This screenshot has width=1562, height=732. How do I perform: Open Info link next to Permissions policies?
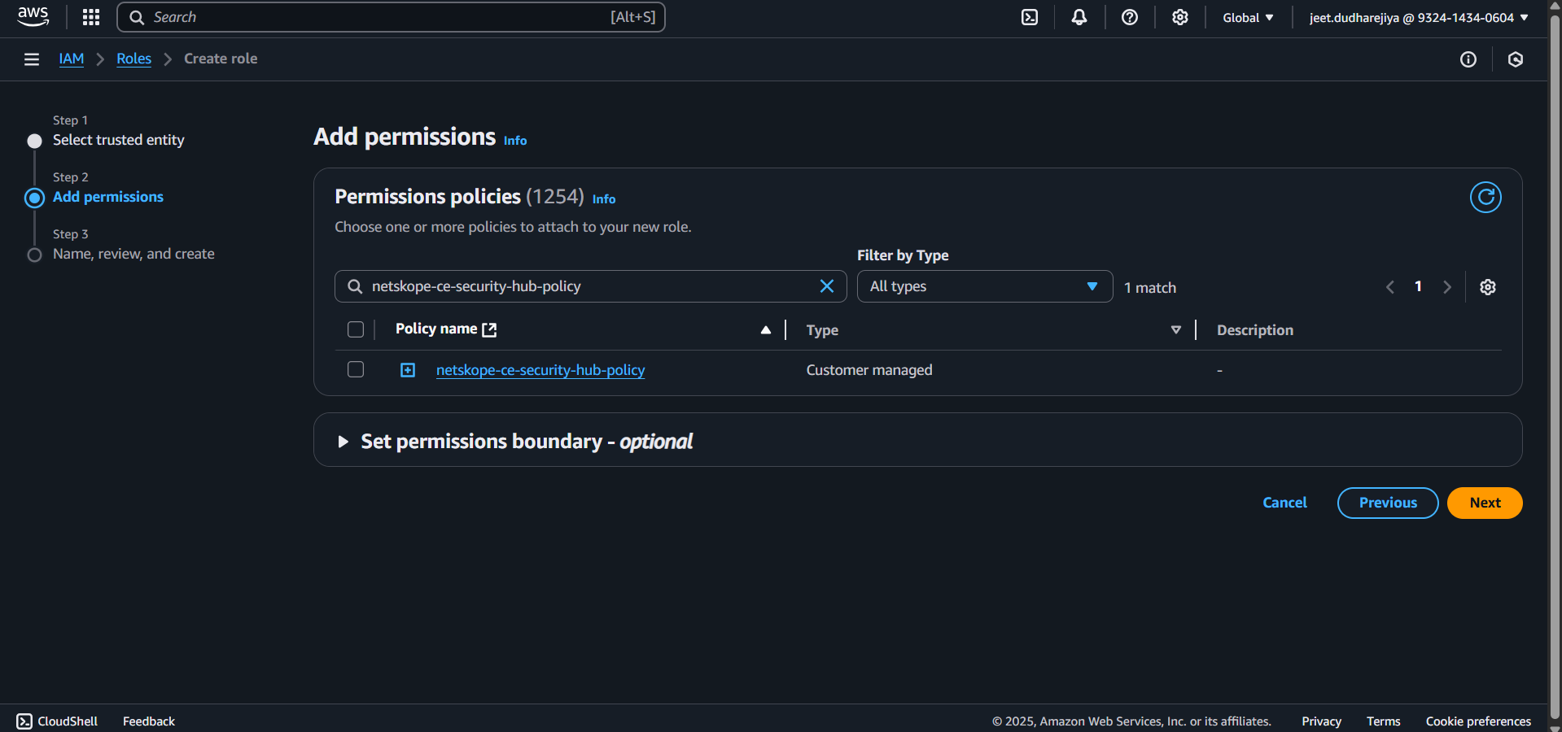tap(604, 199)
